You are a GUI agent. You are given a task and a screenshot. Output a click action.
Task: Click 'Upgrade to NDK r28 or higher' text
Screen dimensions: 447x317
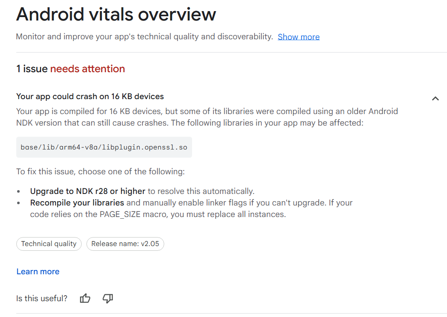(x=88, y=191)
